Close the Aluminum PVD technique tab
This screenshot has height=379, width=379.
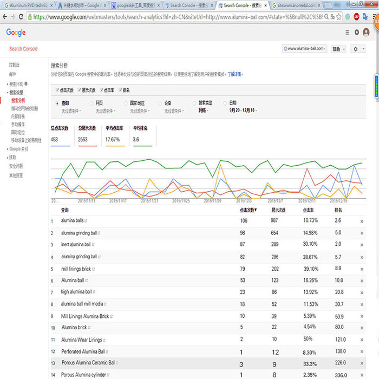pos(51,5)
